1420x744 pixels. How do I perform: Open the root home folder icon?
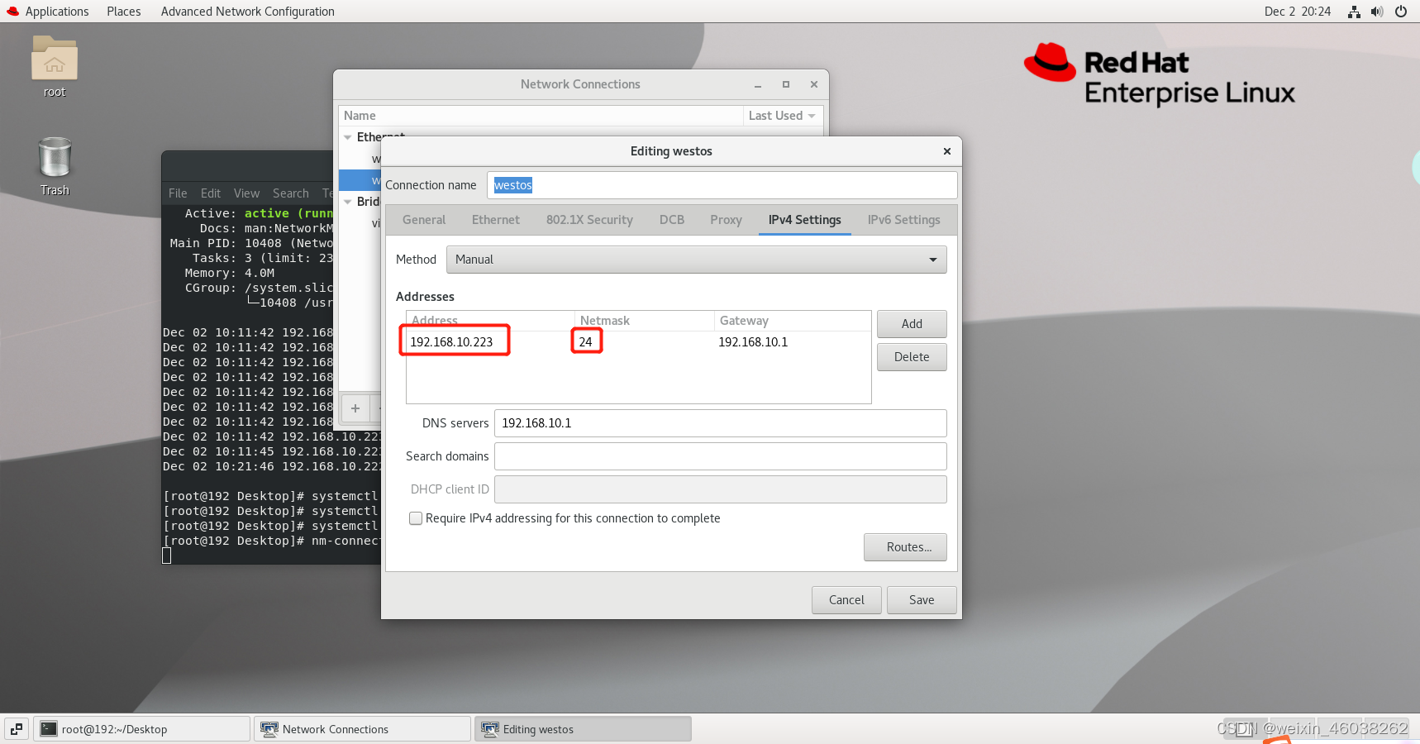pyautogui.click(x=55, y=59)
